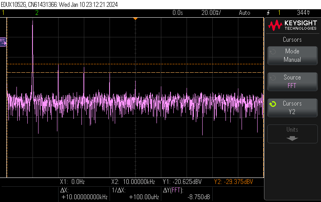Select the Cursors Y2 softkey
Viewport: 321px width, 202px height.
pyautogui.click(x=293, y=108)
